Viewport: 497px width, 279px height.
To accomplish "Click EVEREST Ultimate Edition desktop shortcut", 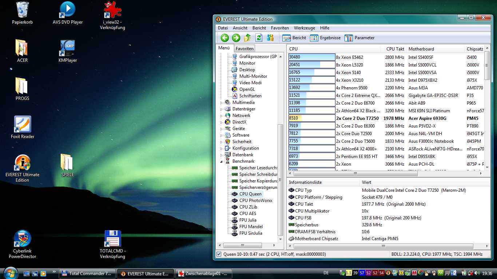I will pos(22,169).
